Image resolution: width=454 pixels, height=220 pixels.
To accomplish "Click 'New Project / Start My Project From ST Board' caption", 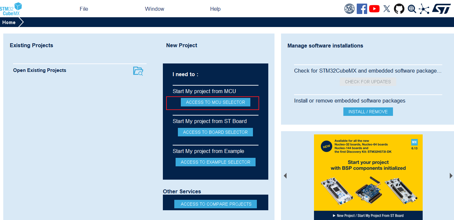I will click(368, 215).
